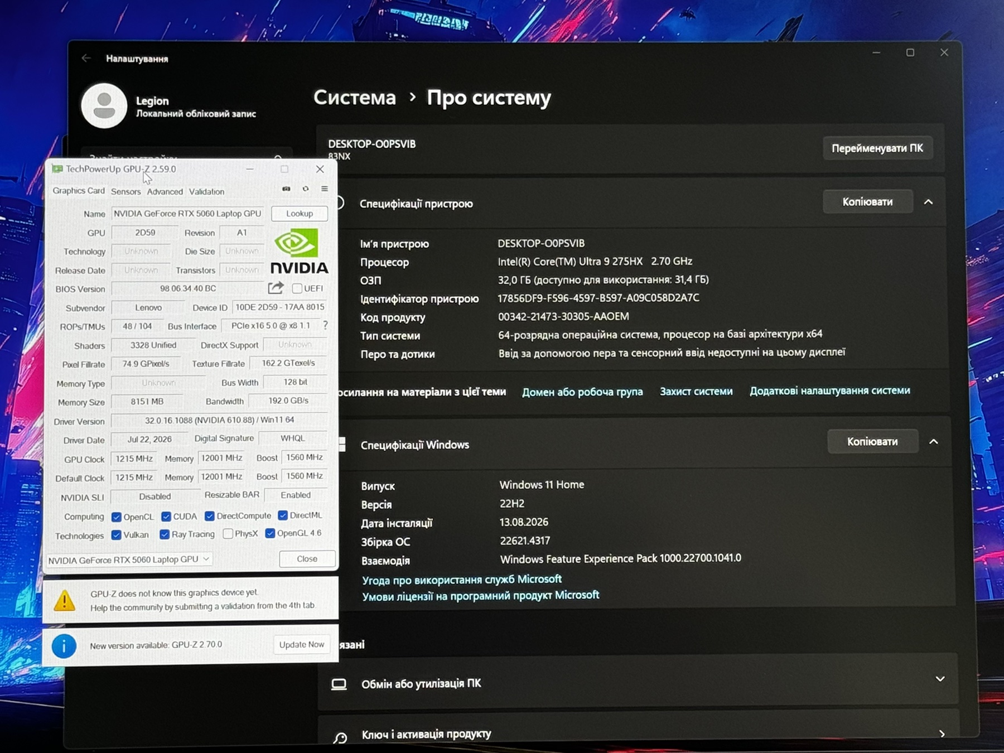Viewport: 1004px width, 753px height.
Task: Toggle the OpenCL checkbox
Action: point(117,517)
